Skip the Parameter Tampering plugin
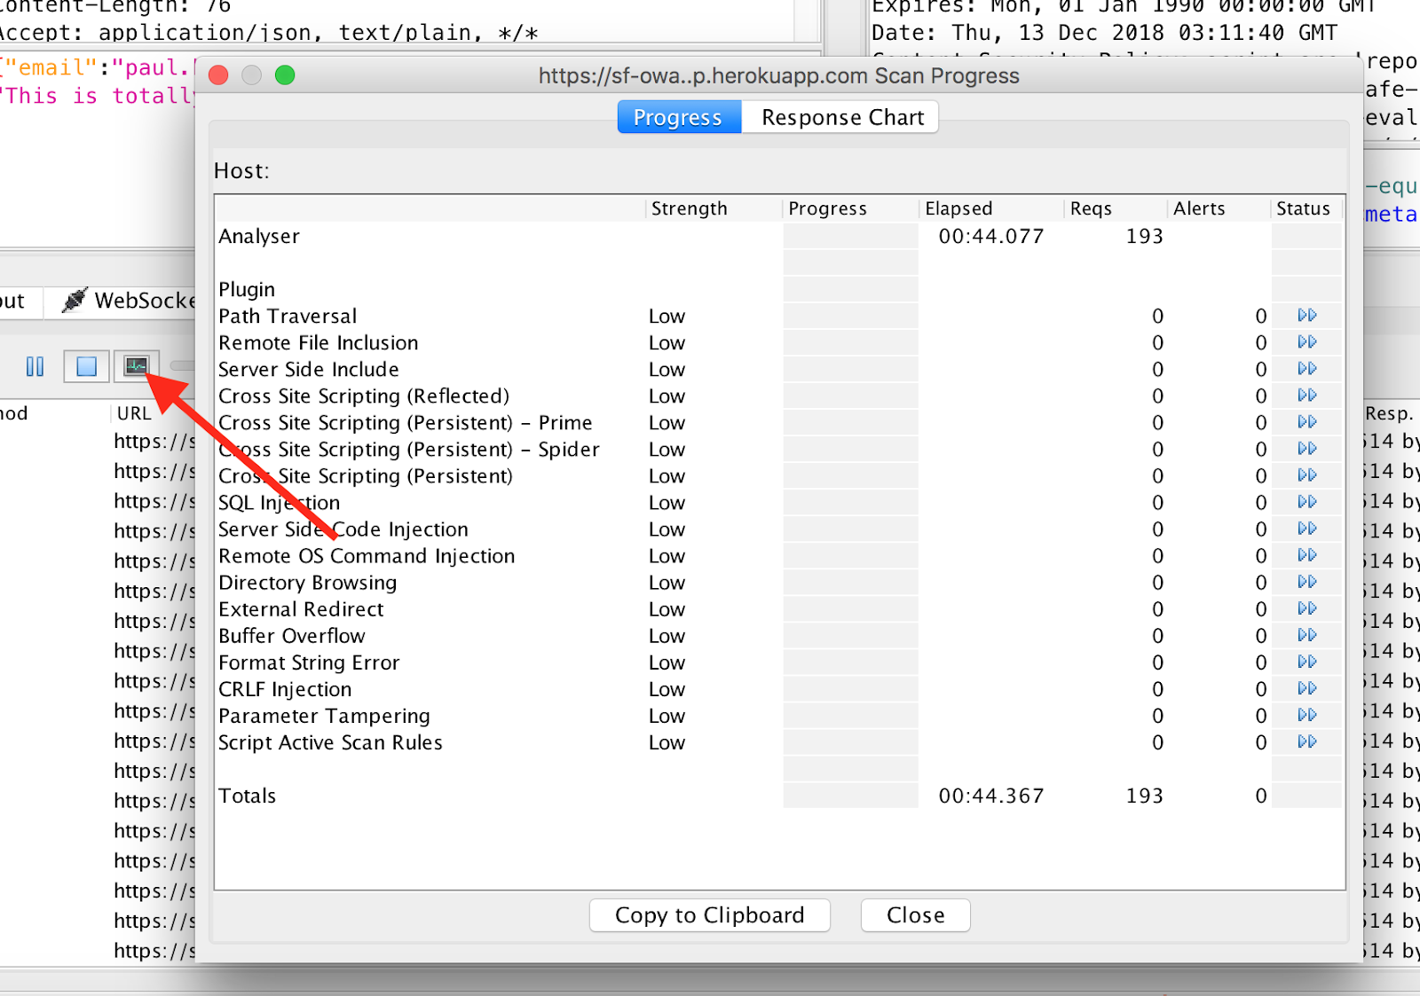 pos(1306,715)
